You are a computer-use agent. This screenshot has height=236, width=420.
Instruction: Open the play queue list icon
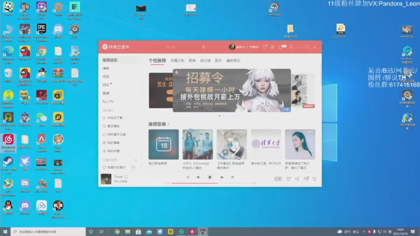(314, 179)
